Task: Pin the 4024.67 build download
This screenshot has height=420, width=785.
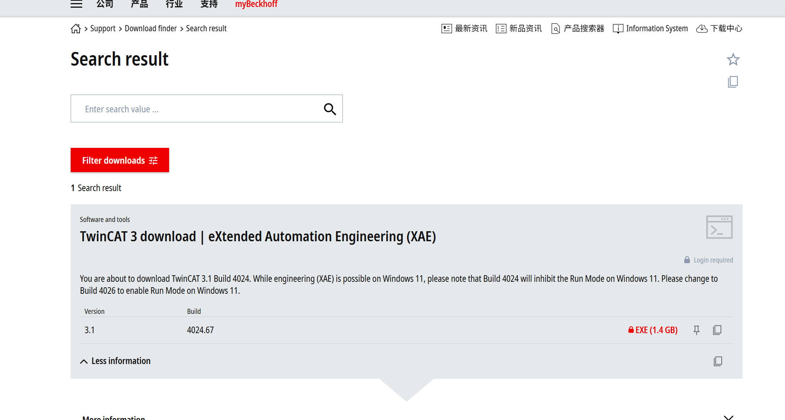Action: coord(697,330)
